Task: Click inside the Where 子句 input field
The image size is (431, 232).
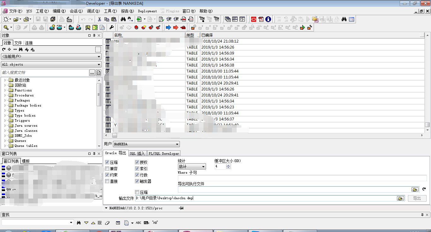Action: tap(284, 178)
